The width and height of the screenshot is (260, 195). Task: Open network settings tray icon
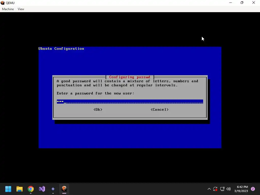pyautogui.click(x=222, y=189)
